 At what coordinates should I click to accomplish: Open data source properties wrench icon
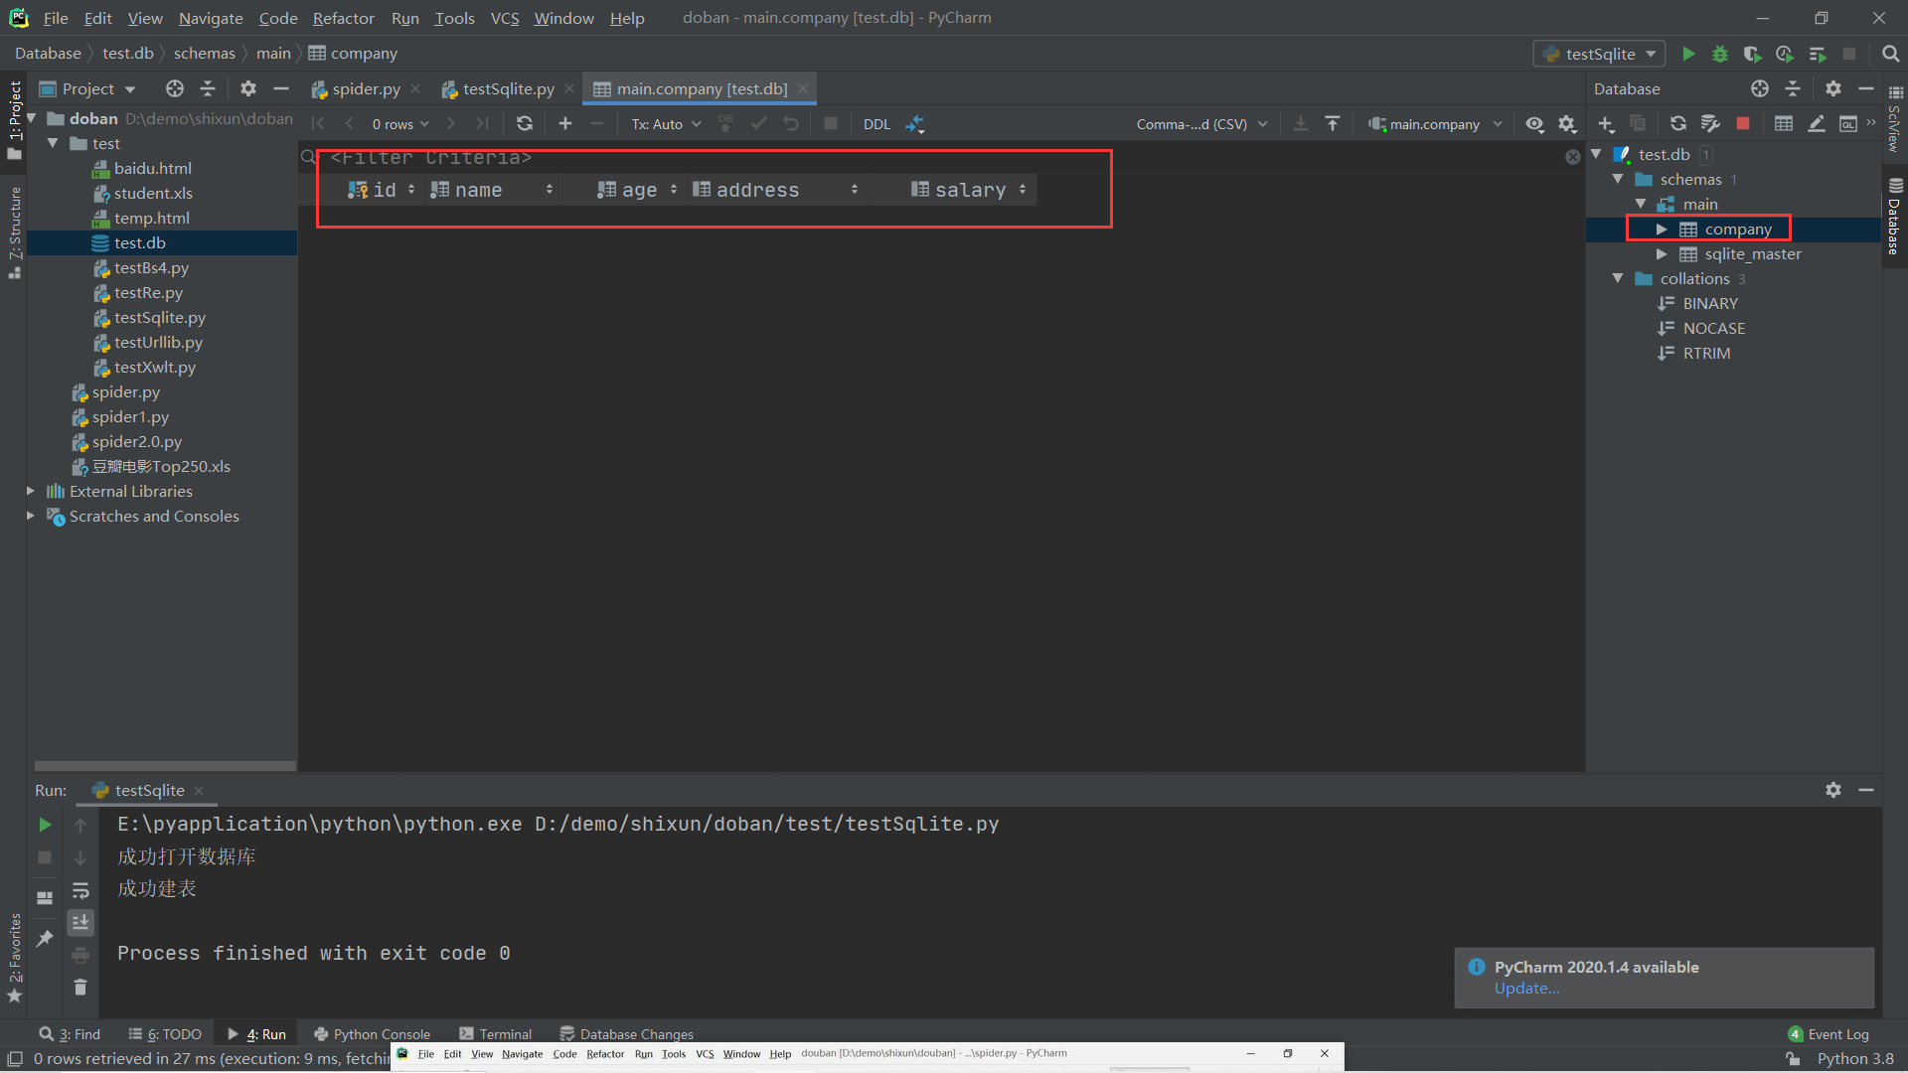1710,123
